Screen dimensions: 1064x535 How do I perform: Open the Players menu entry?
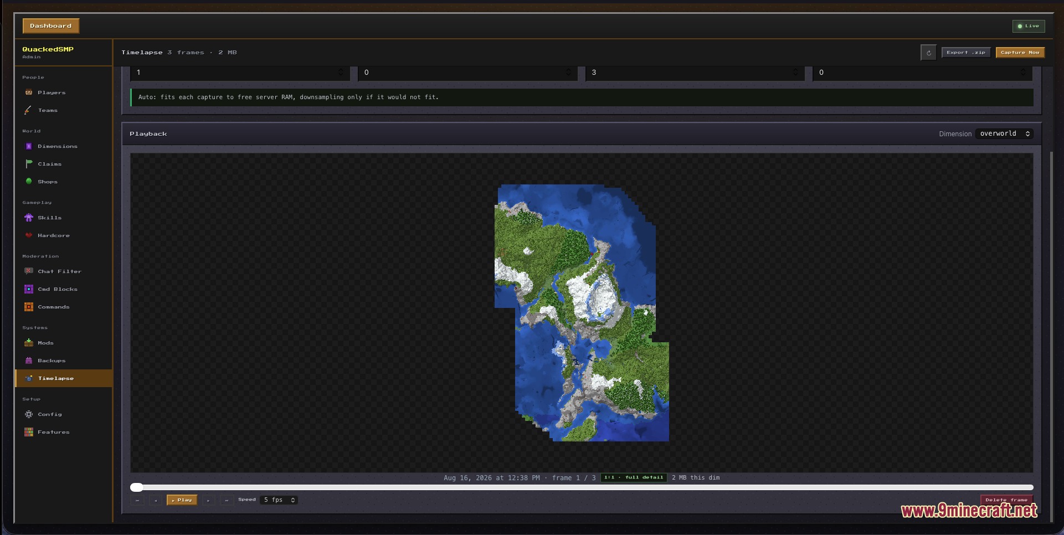(64, 92)
